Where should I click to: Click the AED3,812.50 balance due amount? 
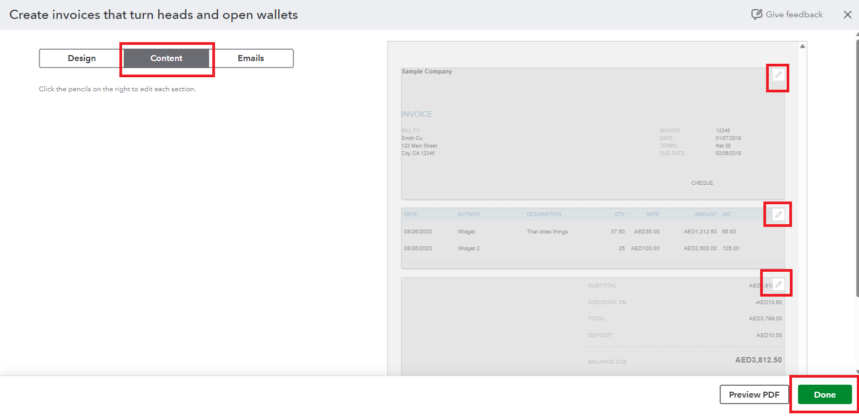tap(758, 360)
